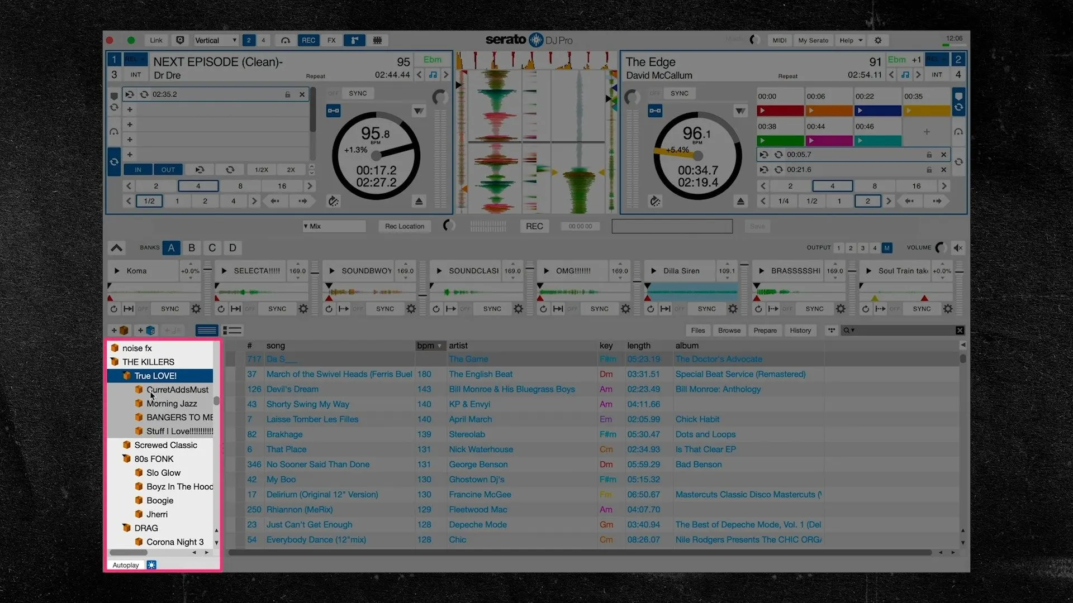1073x603 pixels.
Task: Toggle REC panel button in toolbar
Action: (x=308, y=40)
